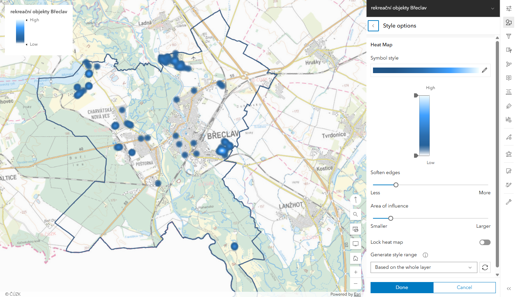516x297 pixels.
Task: Go back from Style options
Action: coord(373,26)
